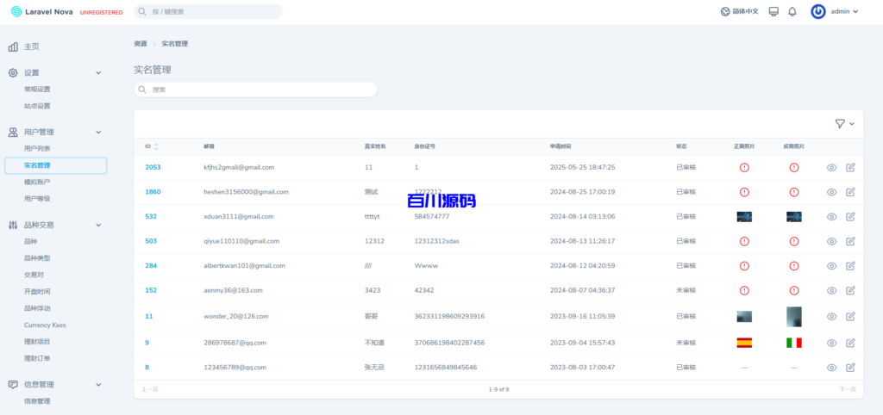This screenshot has height=415, width=883.
Task: Open the notifications bell icon
Action: tap(792, 12)
